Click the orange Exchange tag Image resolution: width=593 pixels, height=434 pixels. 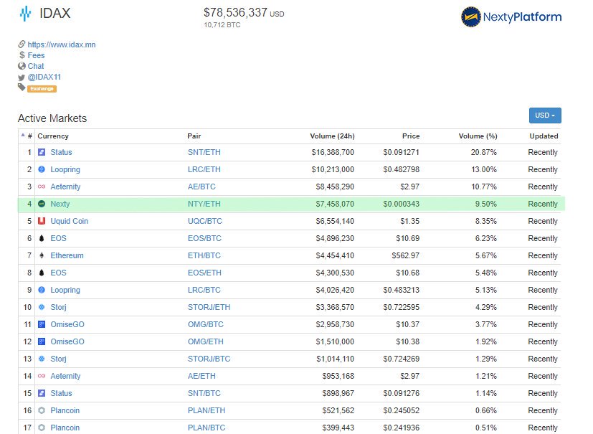[x=42, y=89]
